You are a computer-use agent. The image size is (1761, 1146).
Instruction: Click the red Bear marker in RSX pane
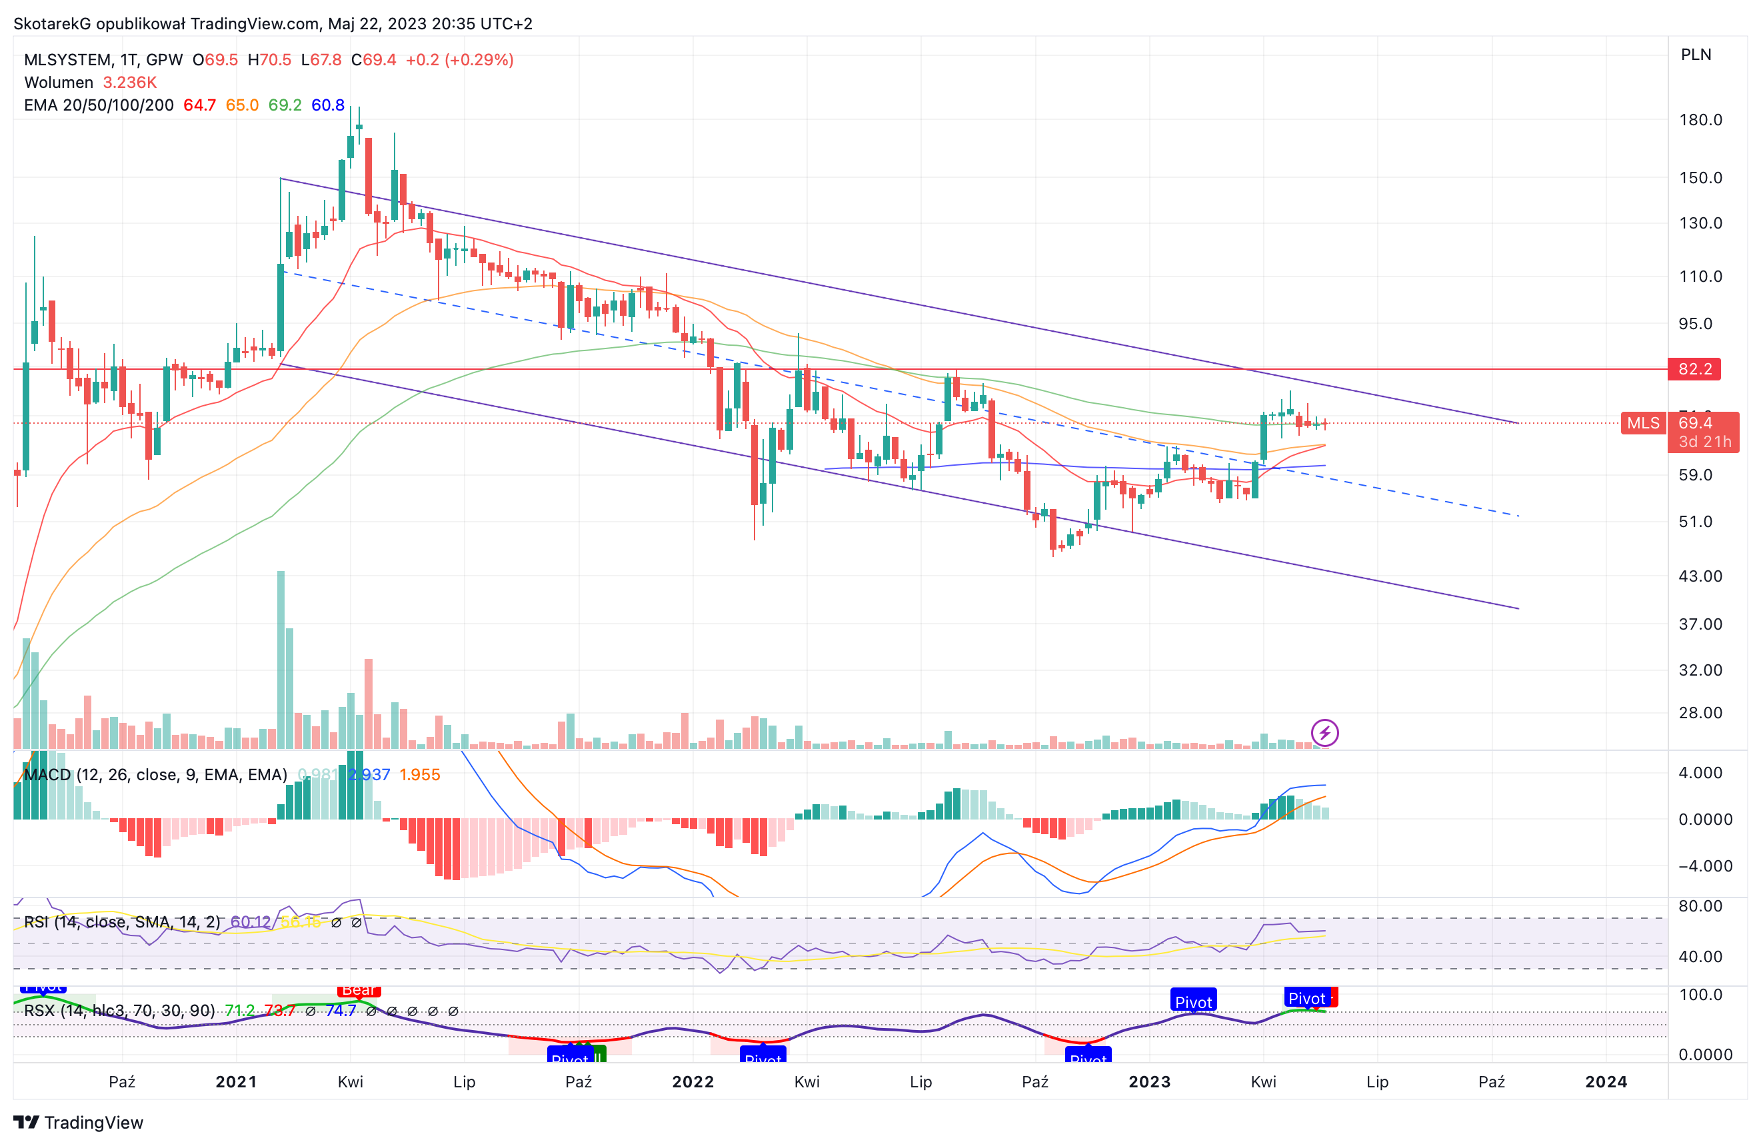tap(359, 991)
